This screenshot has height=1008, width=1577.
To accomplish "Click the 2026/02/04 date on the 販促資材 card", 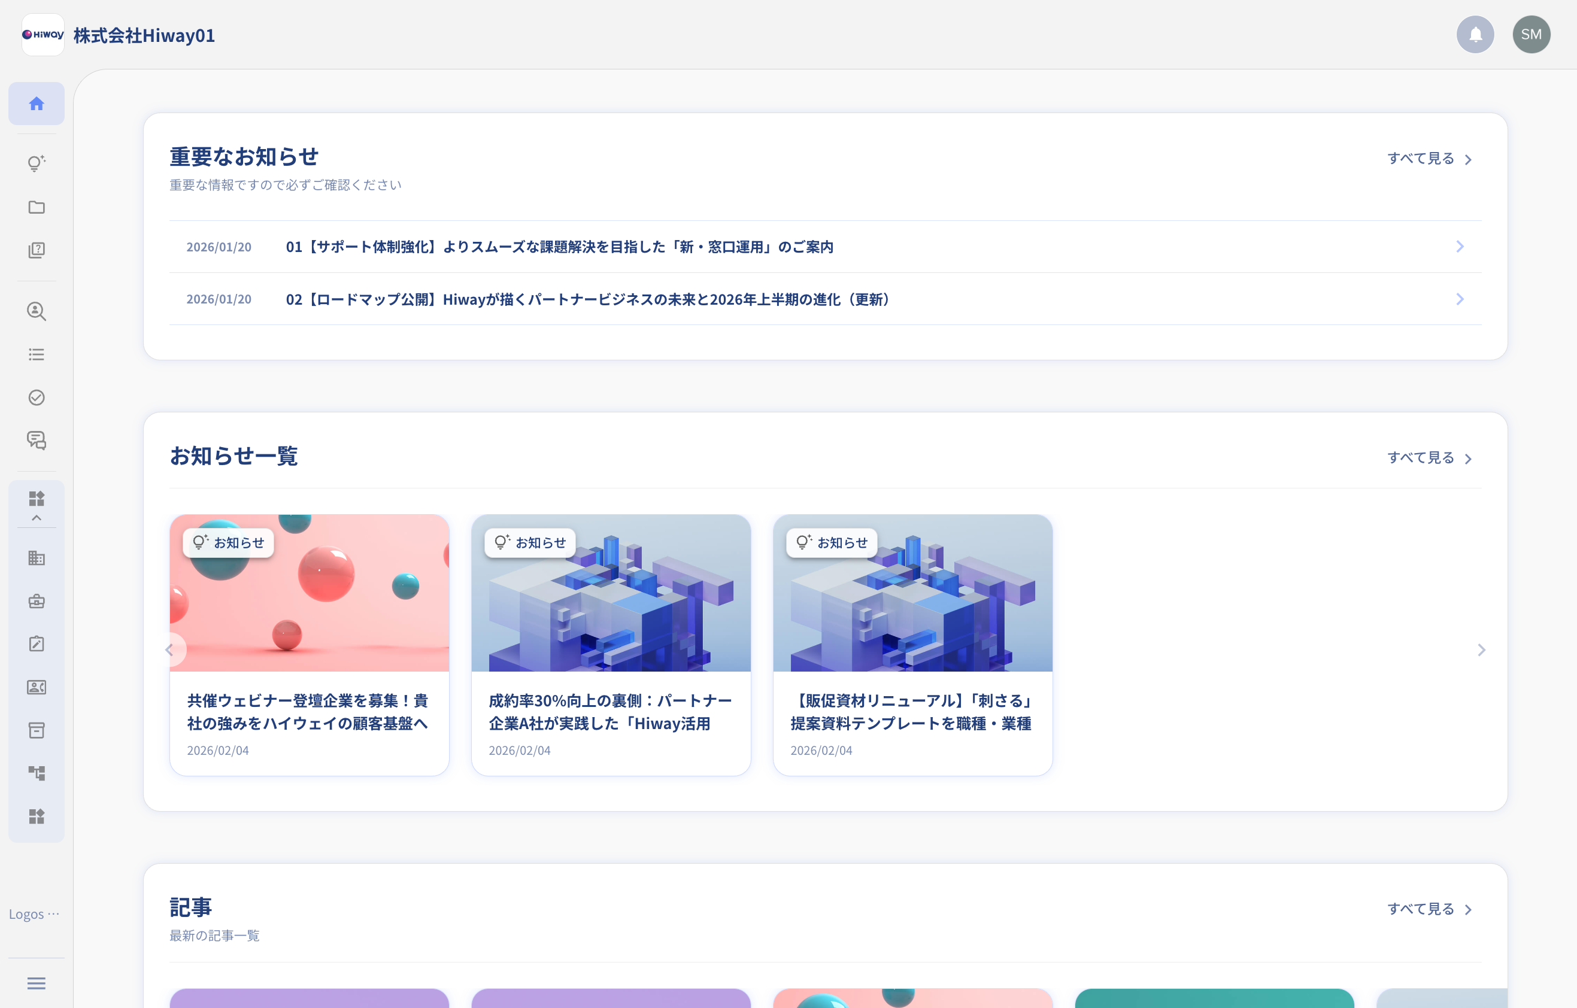I will pos(821,750).
